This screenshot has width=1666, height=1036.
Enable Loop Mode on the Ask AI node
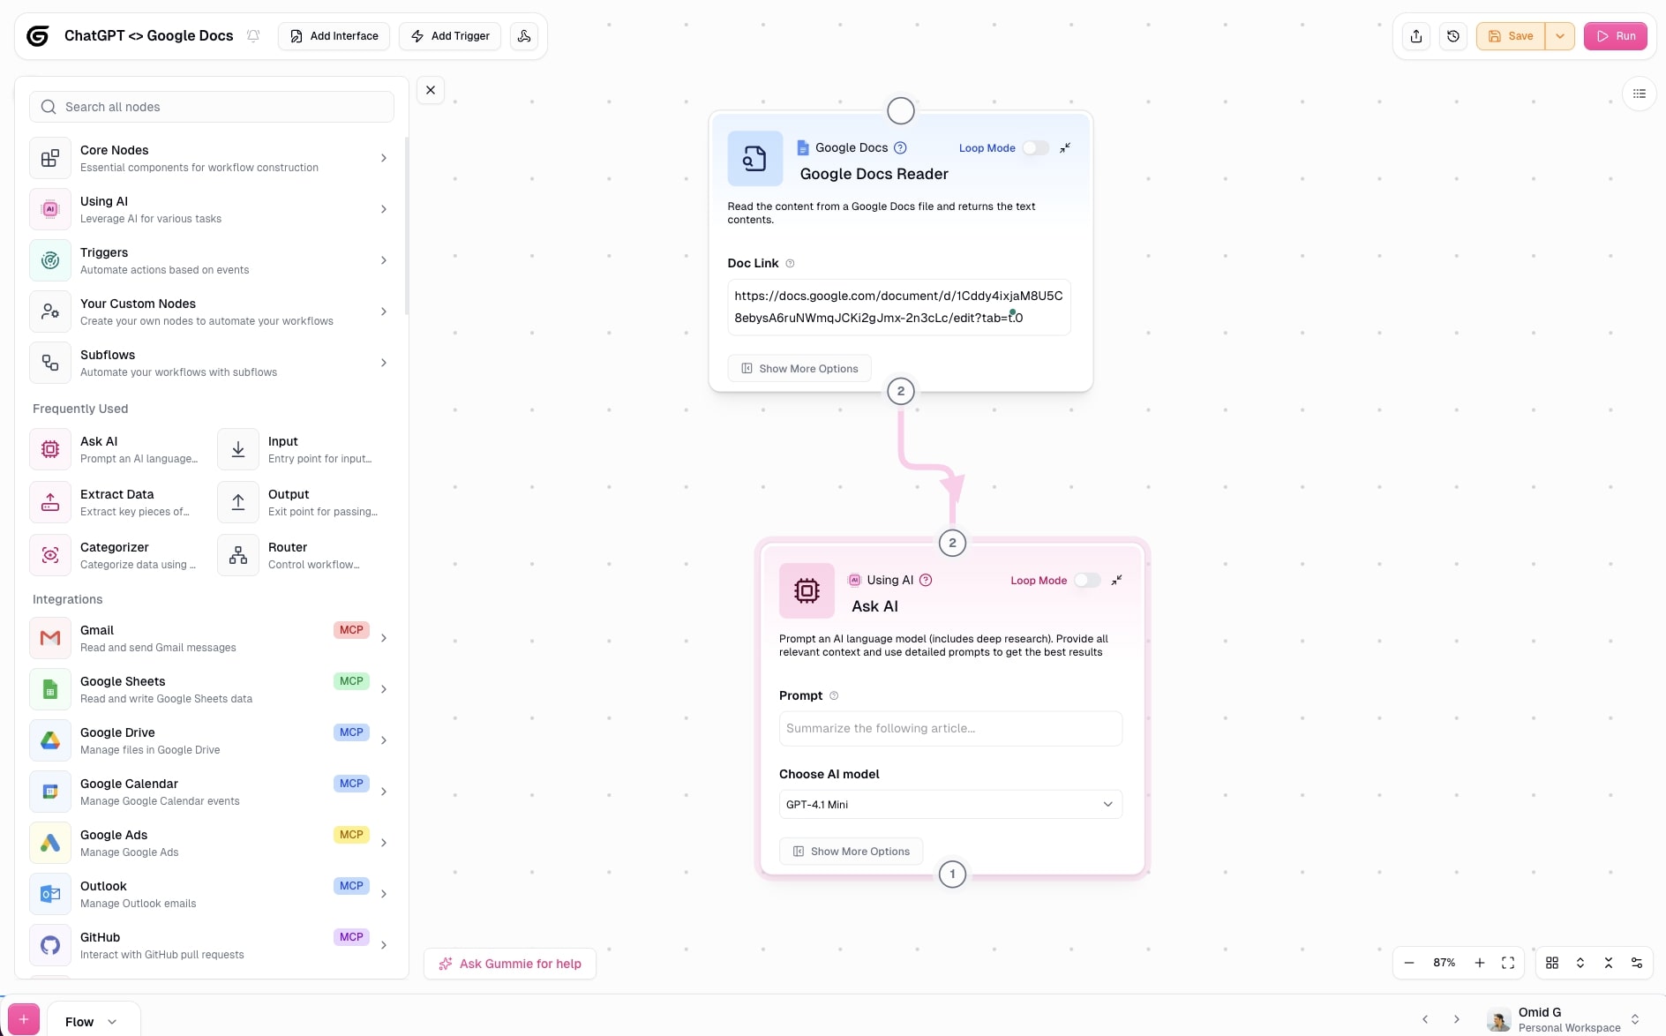pyautogui.click(x=1088, y=580)
